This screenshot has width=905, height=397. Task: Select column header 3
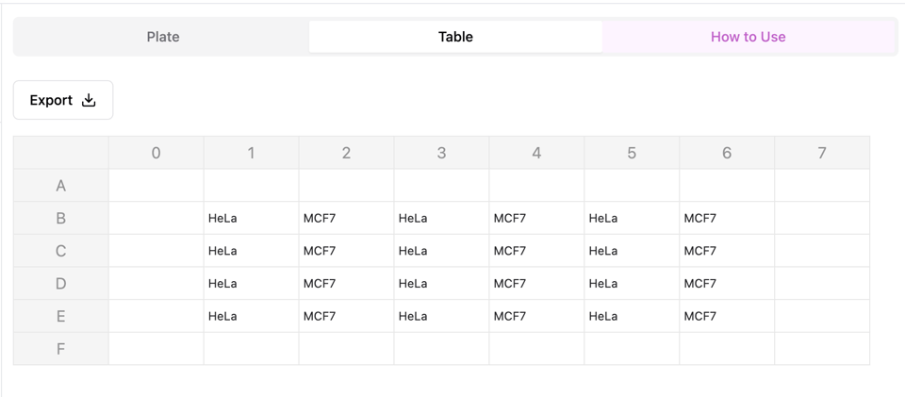click(x=441, y=153)
